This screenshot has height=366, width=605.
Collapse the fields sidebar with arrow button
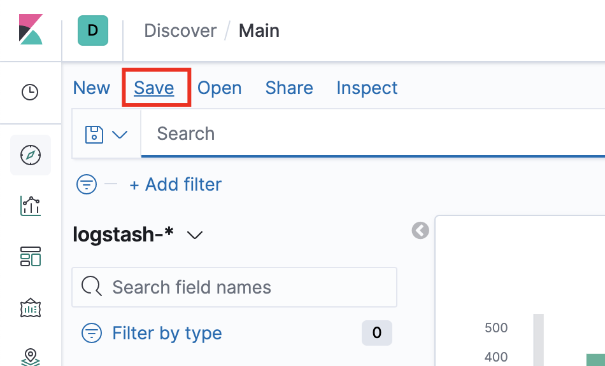pos(420,230)
